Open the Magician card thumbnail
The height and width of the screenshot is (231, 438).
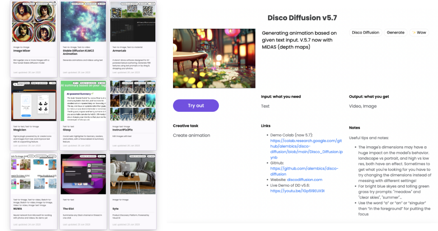point(34,101)
